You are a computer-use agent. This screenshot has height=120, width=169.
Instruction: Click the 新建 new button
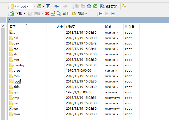click(x=78, y=14)
